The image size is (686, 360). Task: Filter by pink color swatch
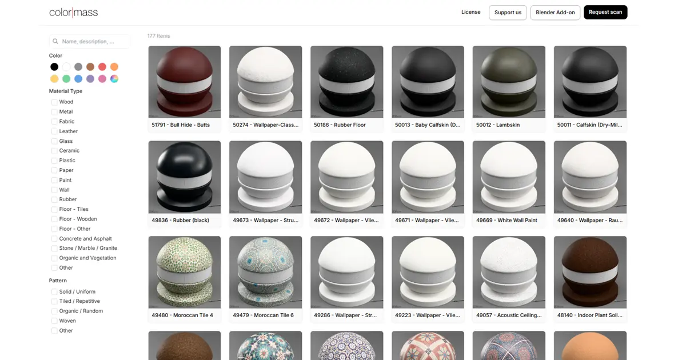(x=102, y=79)
